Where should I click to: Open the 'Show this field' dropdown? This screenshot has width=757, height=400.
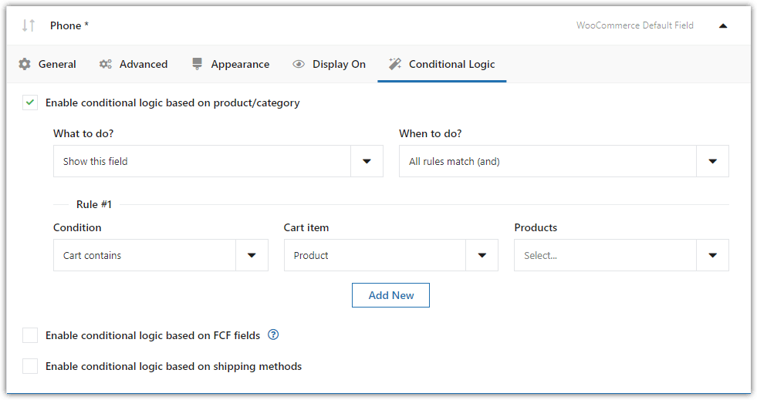click(x=218, y=161)
